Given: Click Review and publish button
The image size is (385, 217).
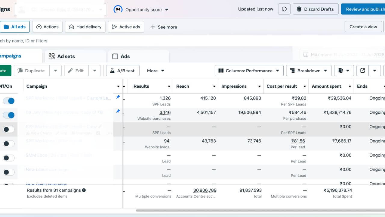Looking at the screenshot, I should (x=364, y=9).
